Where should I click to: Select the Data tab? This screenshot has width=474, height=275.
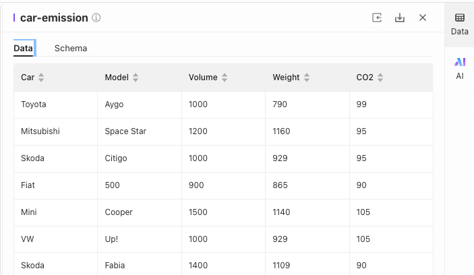click(x=23, y=48)
